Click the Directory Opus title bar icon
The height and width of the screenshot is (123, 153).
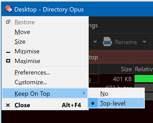coord(9,9)
